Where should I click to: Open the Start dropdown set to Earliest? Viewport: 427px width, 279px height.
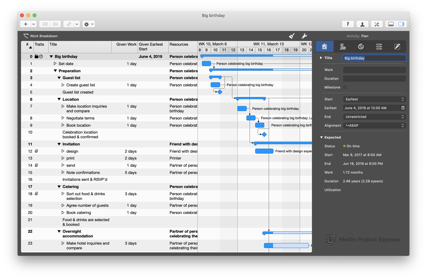click(x=374, y=99)
